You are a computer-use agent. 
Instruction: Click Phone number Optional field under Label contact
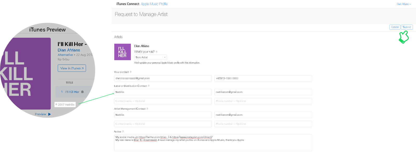point(263,101)
